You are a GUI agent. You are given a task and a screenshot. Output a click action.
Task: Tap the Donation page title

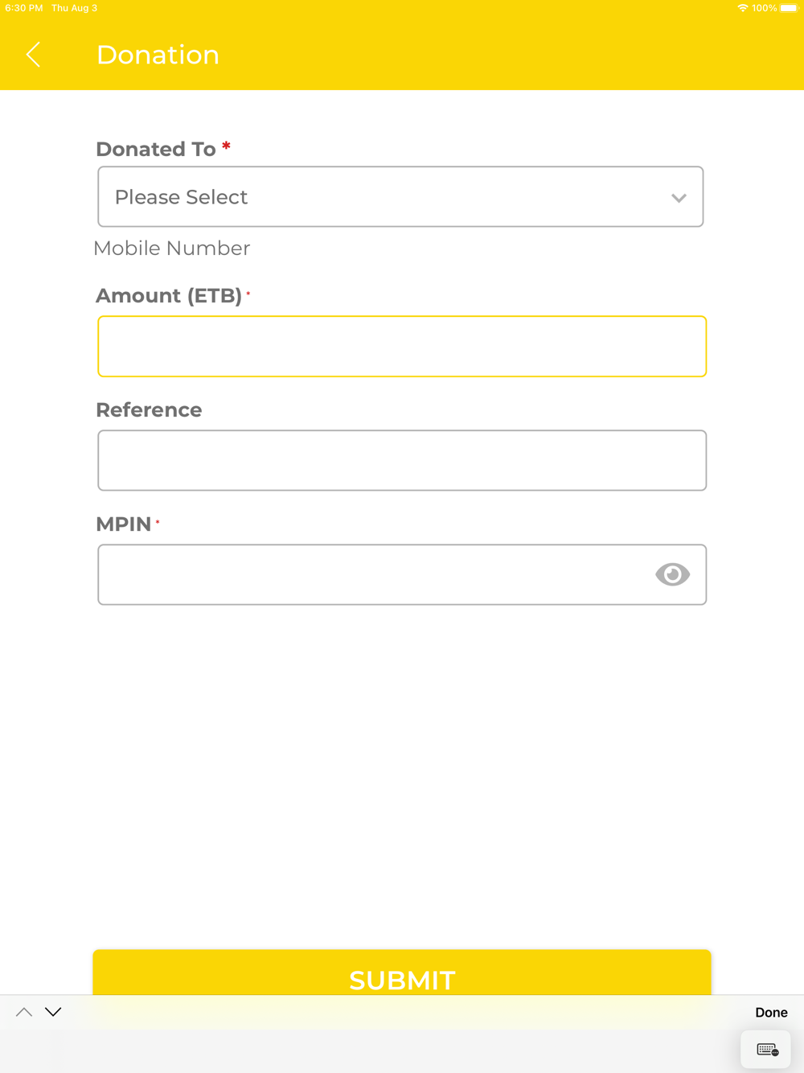(x=158, y=55)
